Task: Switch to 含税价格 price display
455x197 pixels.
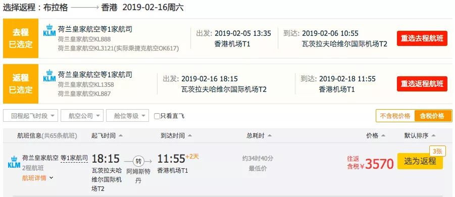Action: pos(433,116)
